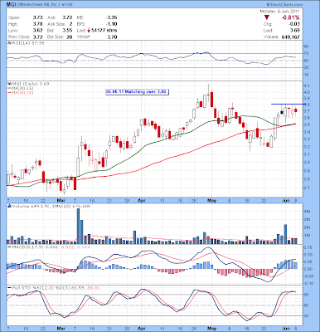The image size is (320, 332).
Task: Click the small icon before RSI(14) label
Action: tap(8, 43)
